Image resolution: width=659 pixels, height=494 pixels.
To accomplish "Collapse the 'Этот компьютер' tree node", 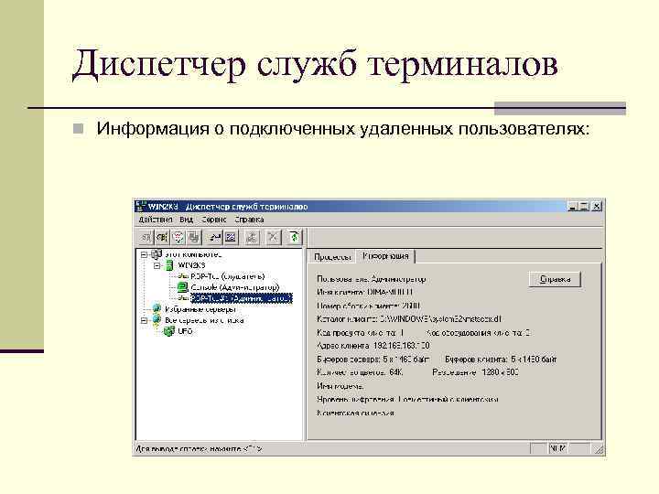I will 145,254.
